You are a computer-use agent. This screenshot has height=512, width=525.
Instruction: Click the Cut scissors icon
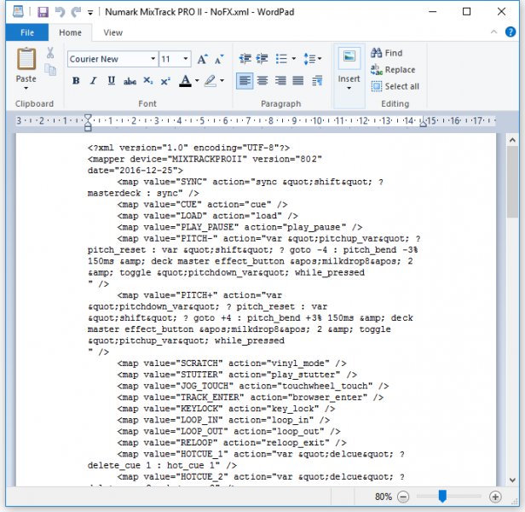(50, 53)
